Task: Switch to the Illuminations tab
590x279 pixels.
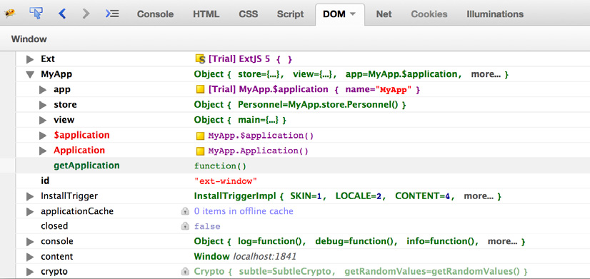Action: (x=495, y=14)
